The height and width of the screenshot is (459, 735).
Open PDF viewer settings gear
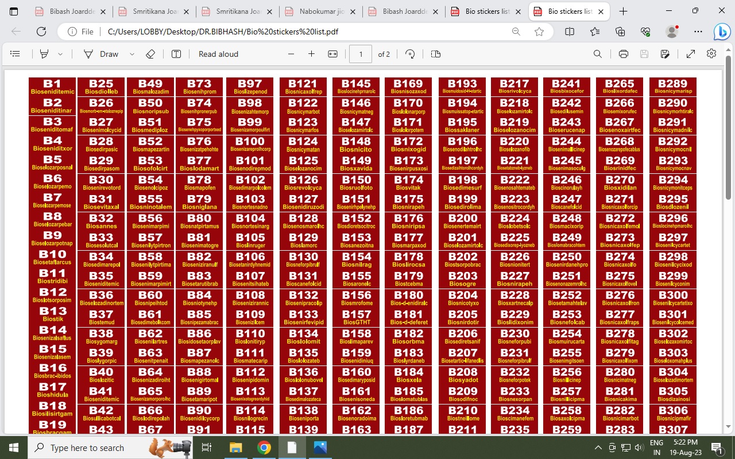click(711, 54)
